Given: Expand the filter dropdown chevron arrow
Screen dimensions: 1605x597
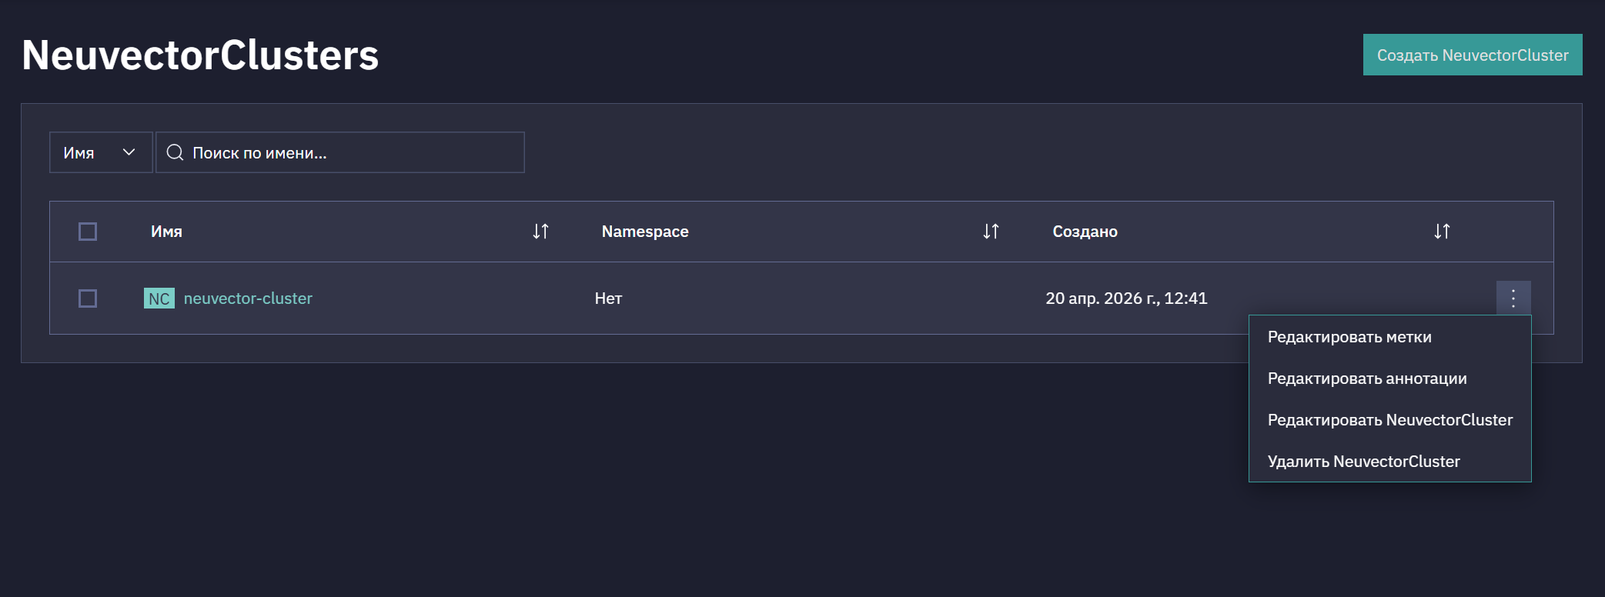Looking at the screenshot, I should [129, 152].
